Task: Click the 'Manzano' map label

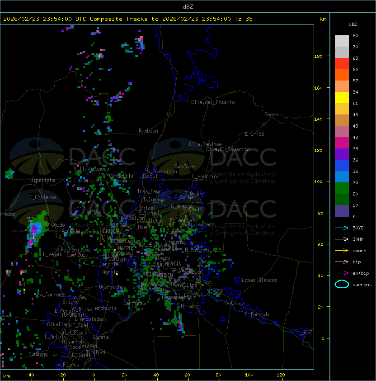Action: (38, 354)
